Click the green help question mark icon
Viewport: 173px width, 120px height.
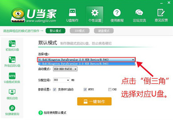[41, 113]
